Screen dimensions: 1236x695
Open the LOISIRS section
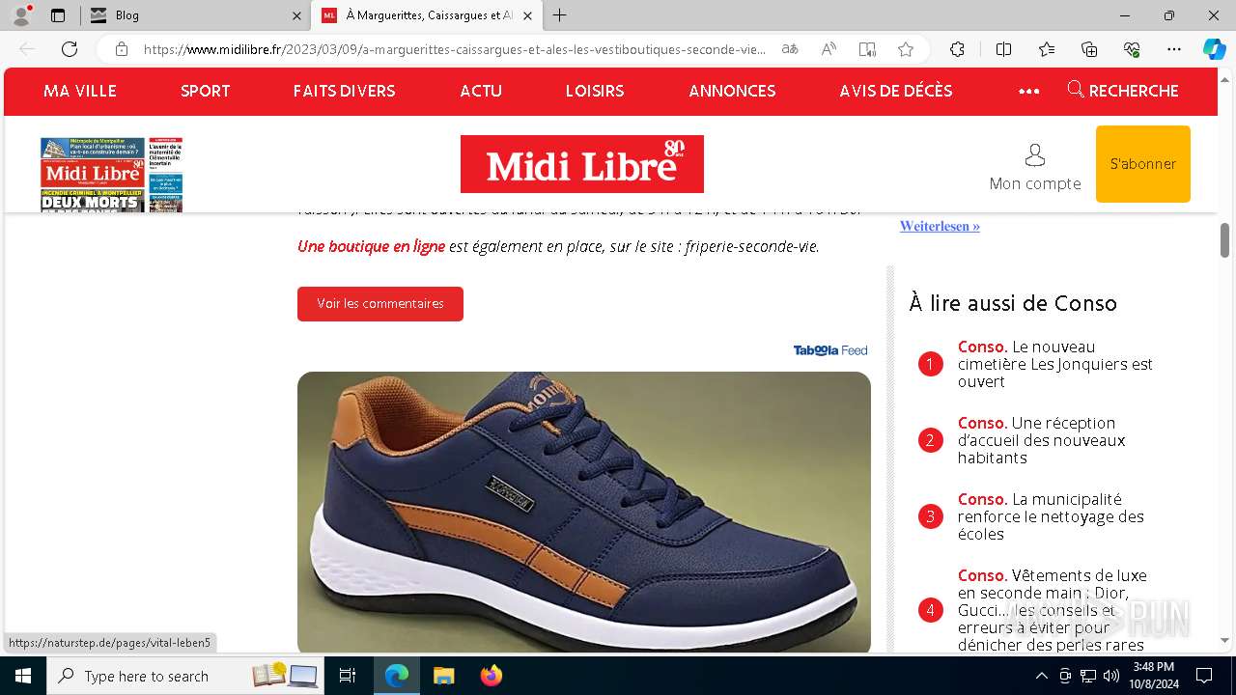pos(595,91)
